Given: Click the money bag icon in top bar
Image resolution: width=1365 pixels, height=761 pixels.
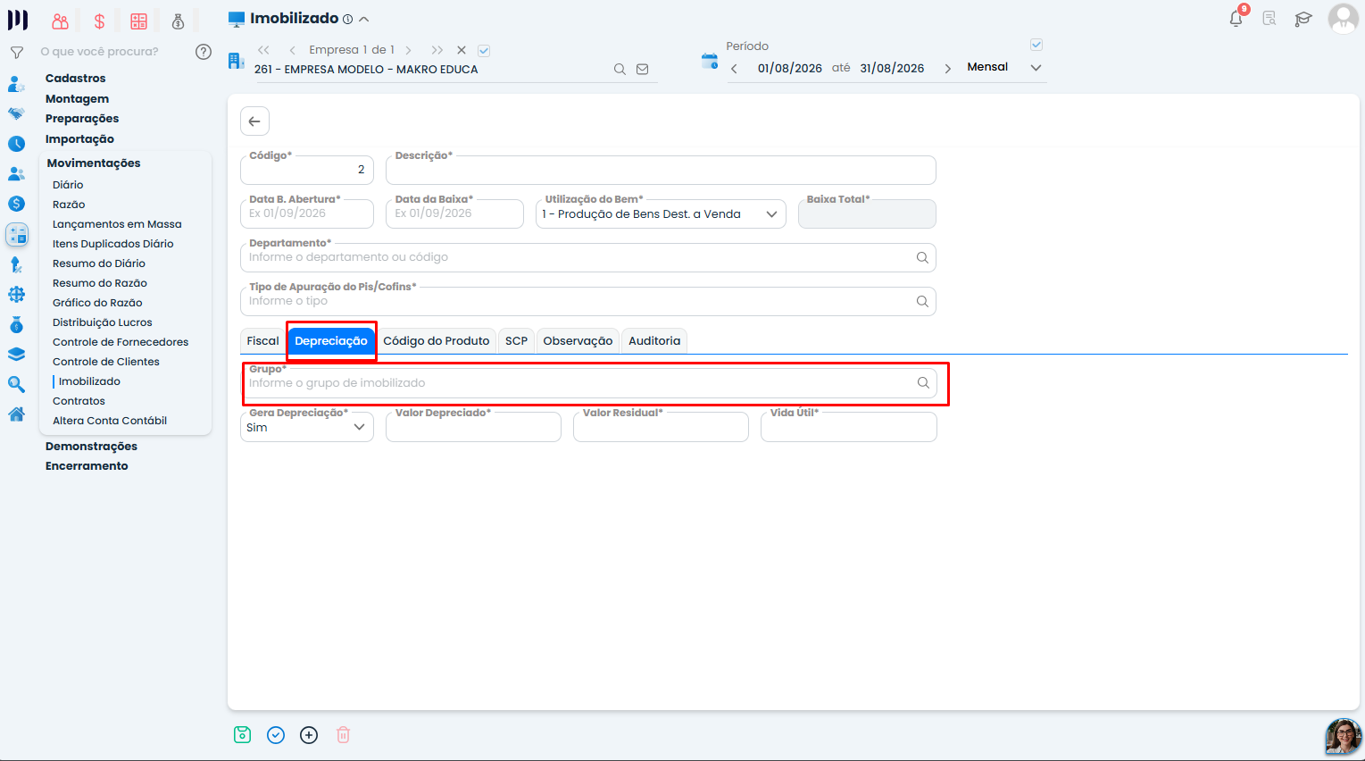Looking at the screenshot, I should click(178, 21).
